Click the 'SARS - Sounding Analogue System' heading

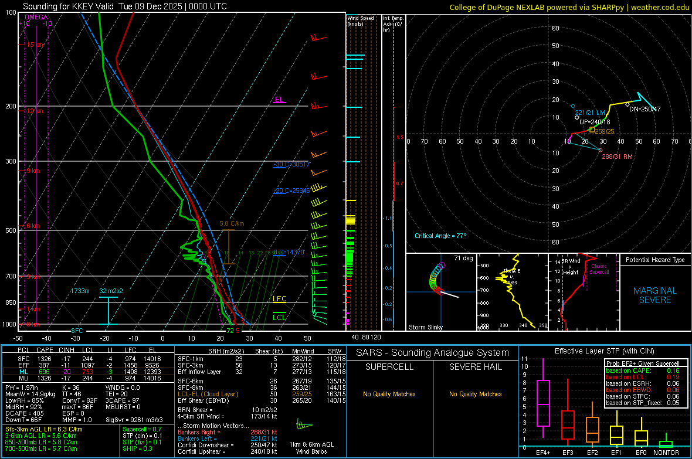click(x=433, y=353)
